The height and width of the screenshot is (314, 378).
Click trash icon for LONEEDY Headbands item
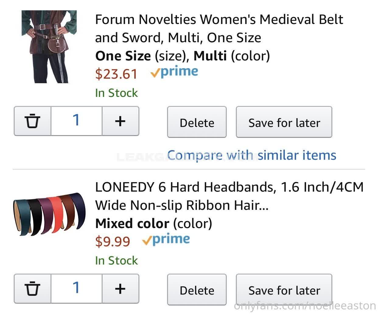(x=32, y=288)
